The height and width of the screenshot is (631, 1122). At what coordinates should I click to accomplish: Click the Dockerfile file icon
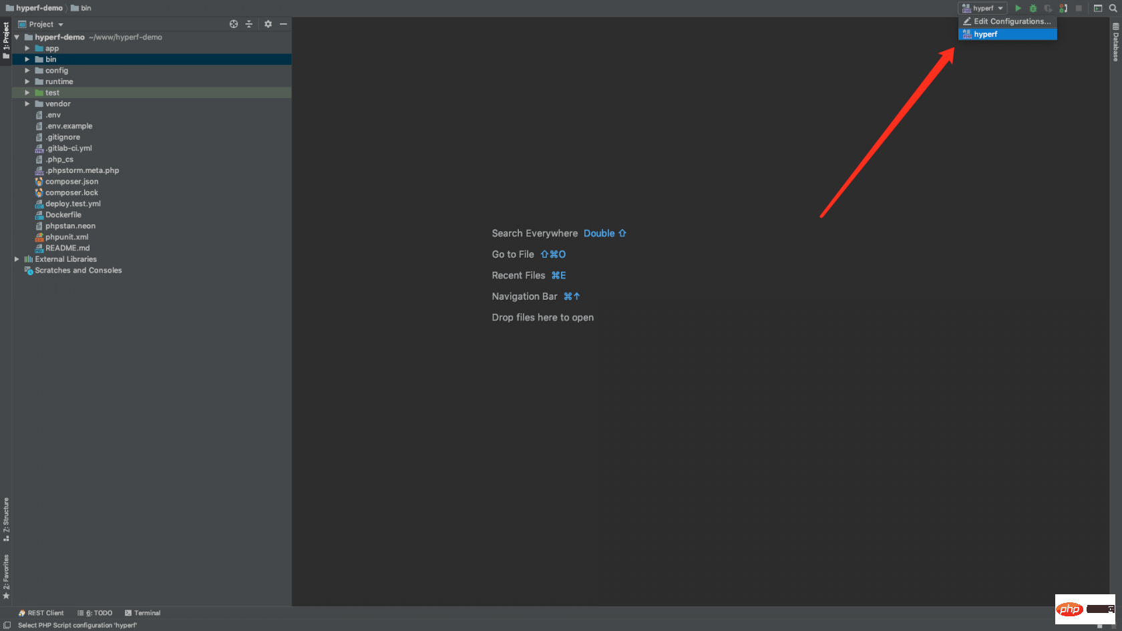click(39, 215)
